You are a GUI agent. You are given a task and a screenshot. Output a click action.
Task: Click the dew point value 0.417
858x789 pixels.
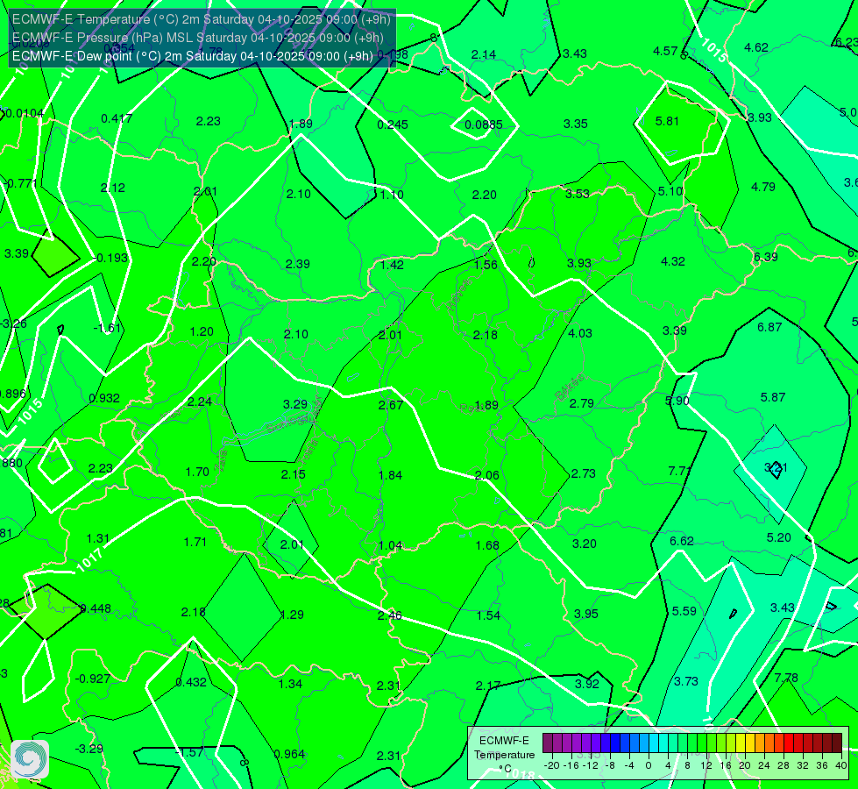coord(117,118)
